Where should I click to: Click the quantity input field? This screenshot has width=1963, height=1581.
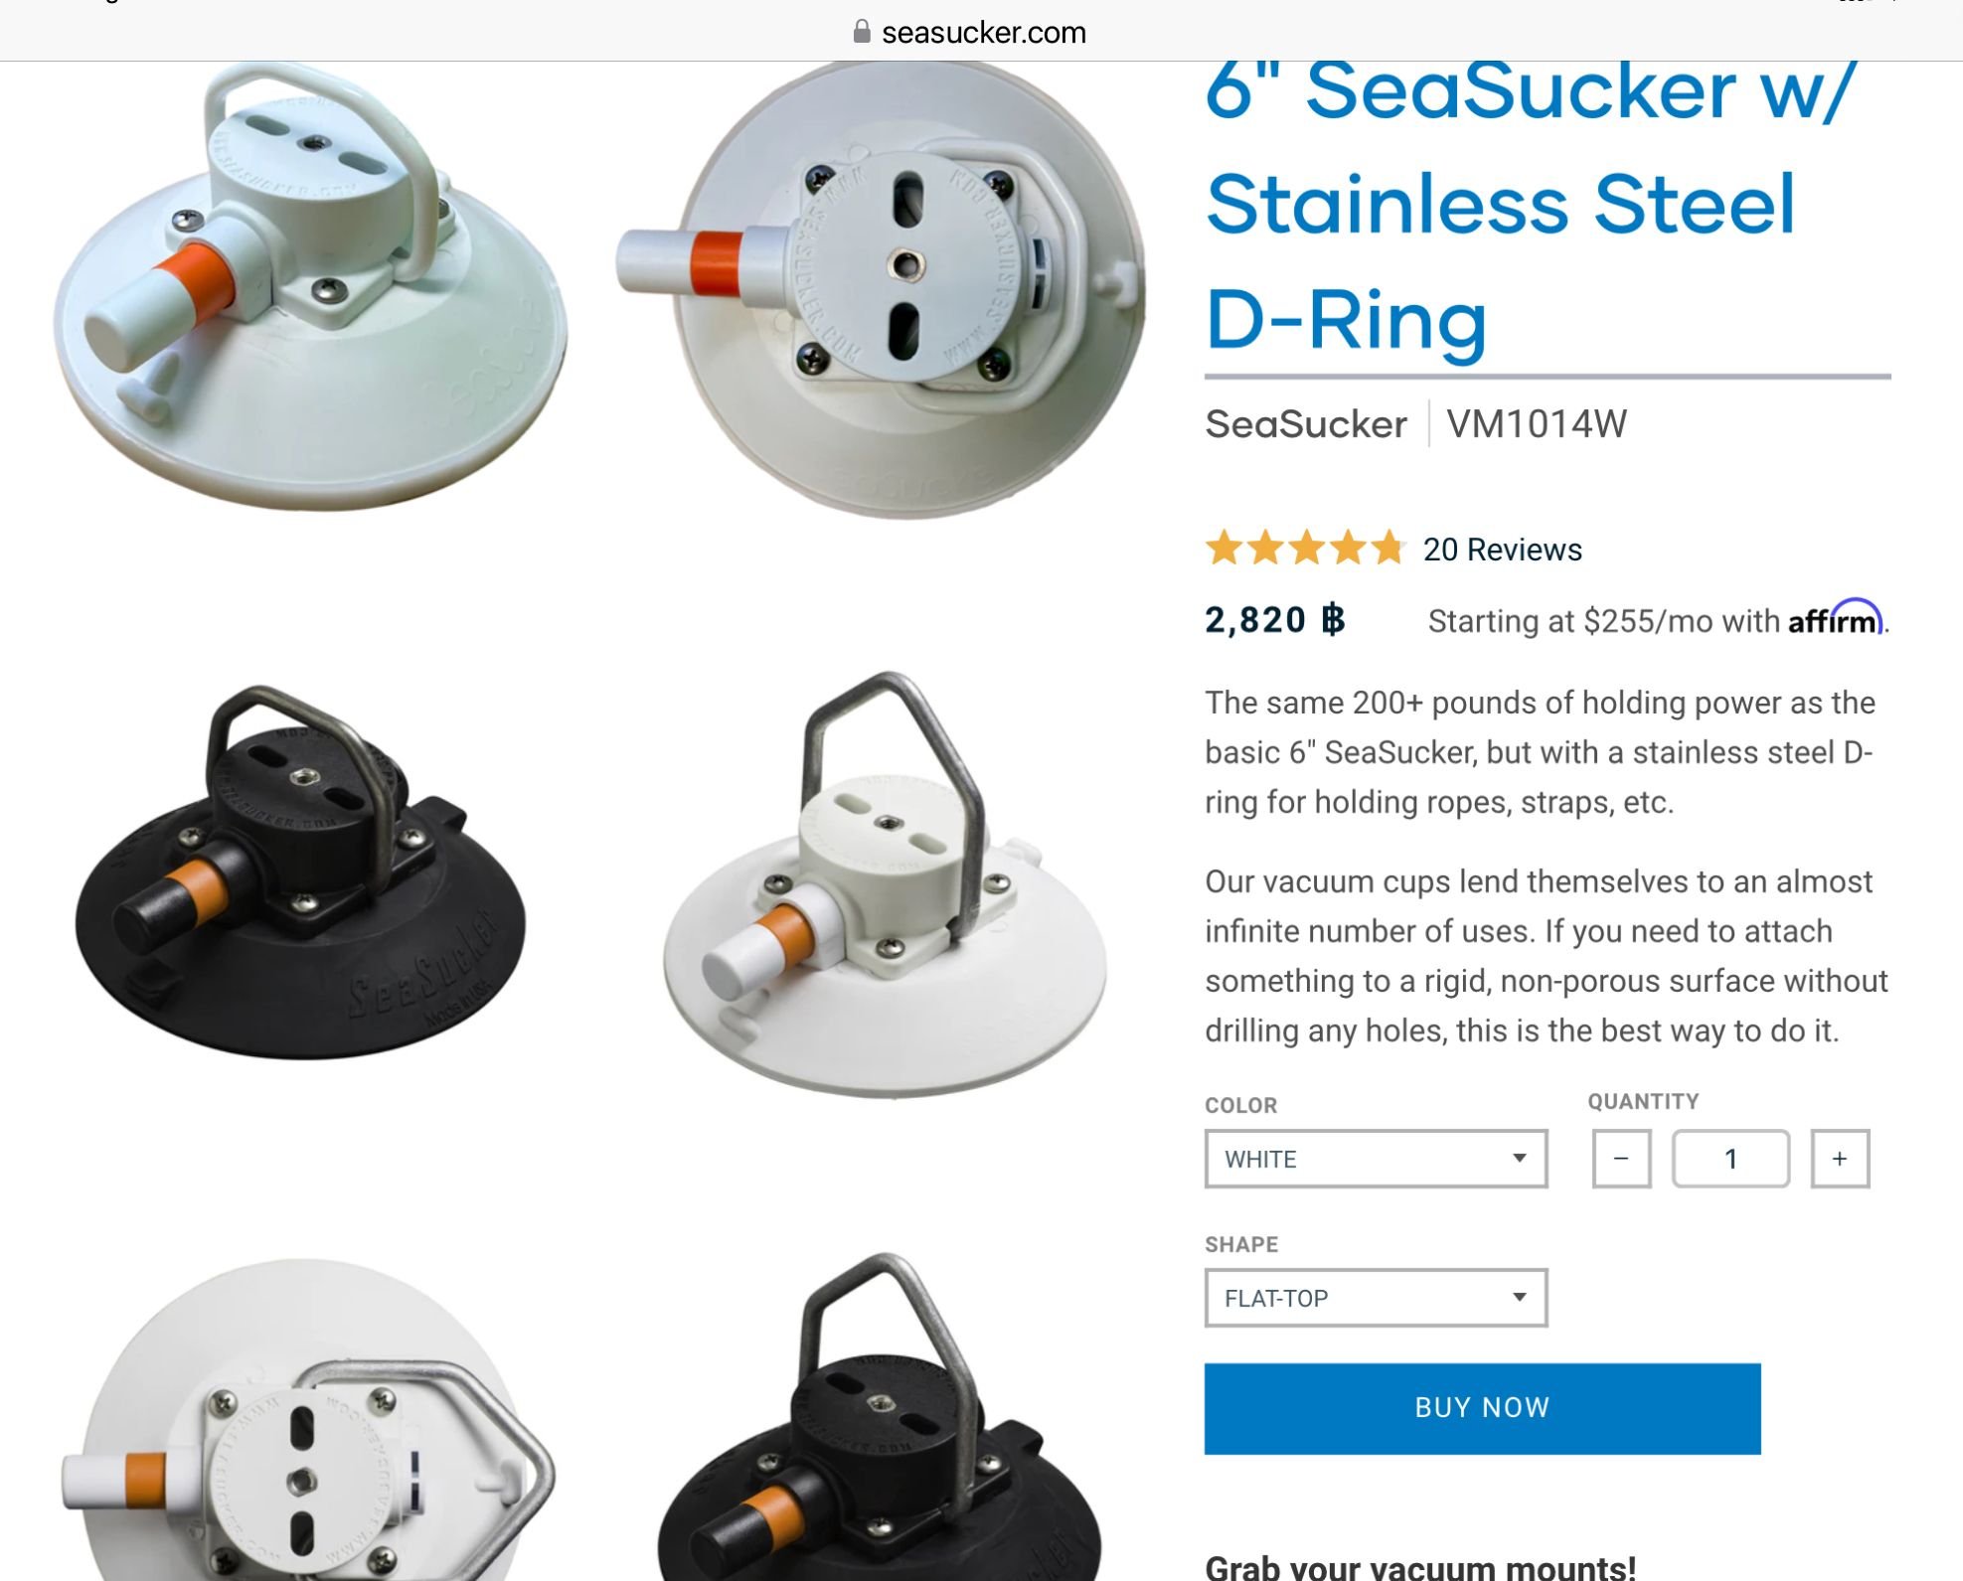tap(1730, 1159)
